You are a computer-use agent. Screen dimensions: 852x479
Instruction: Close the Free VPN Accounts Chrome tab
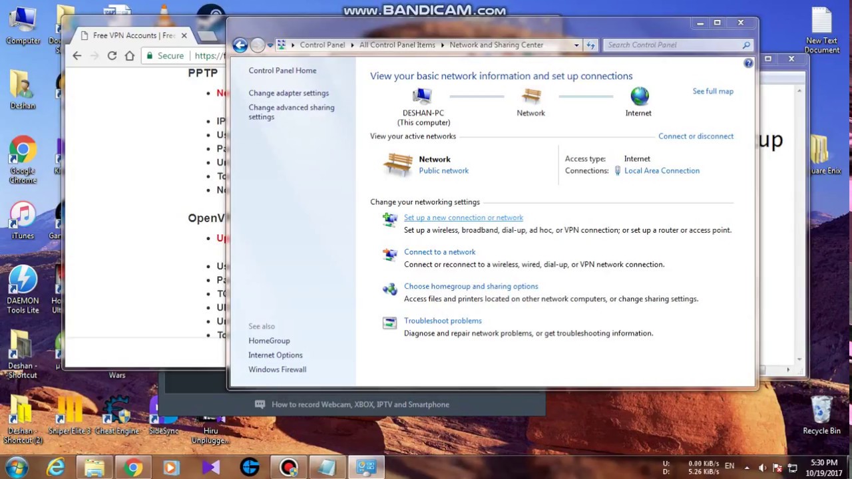click(184, 35)
